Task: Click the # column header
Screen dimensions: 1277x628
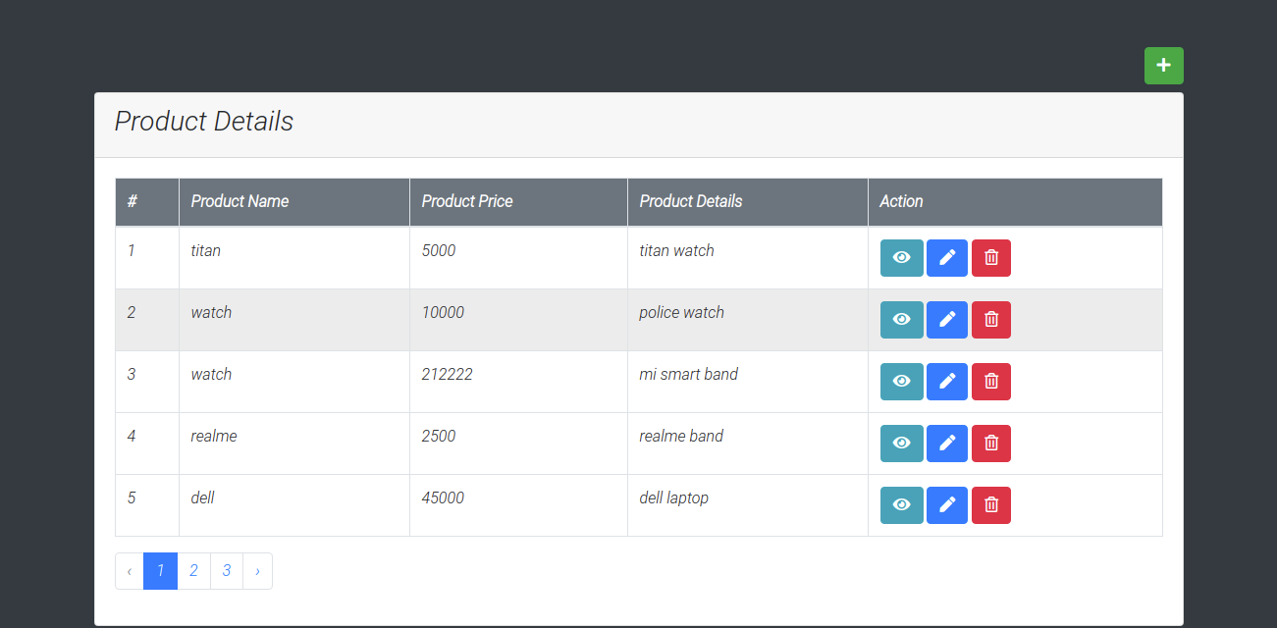Action: pyautogui.click(x=147, y=202)
